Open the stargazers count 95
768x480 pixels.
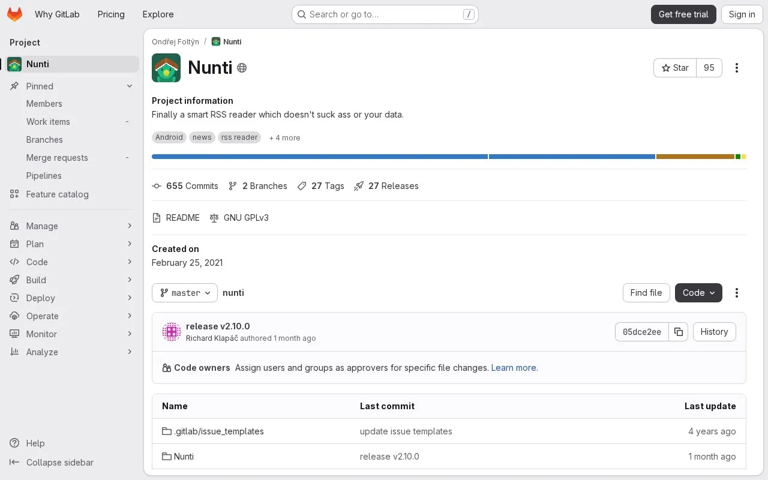[709, 68]
